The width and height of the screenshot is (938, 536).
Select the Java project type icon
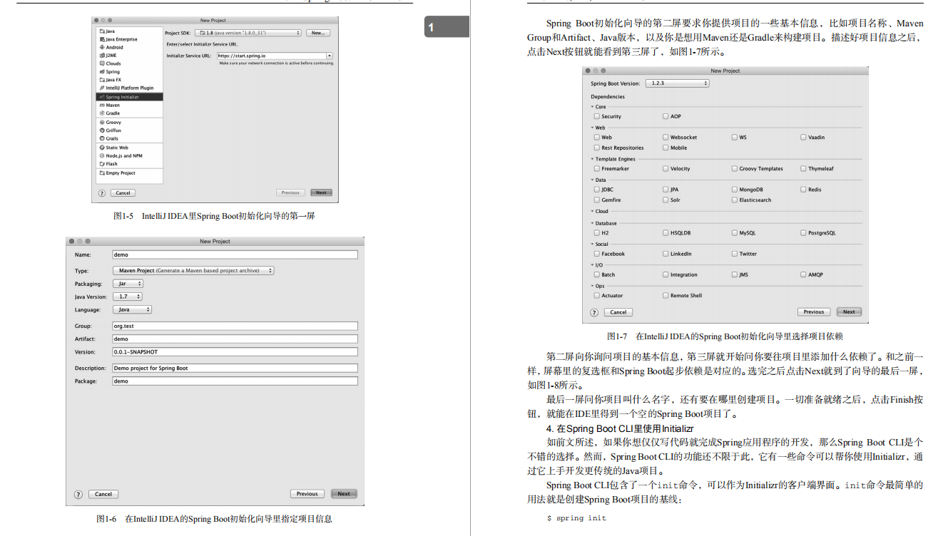point(102,31)
